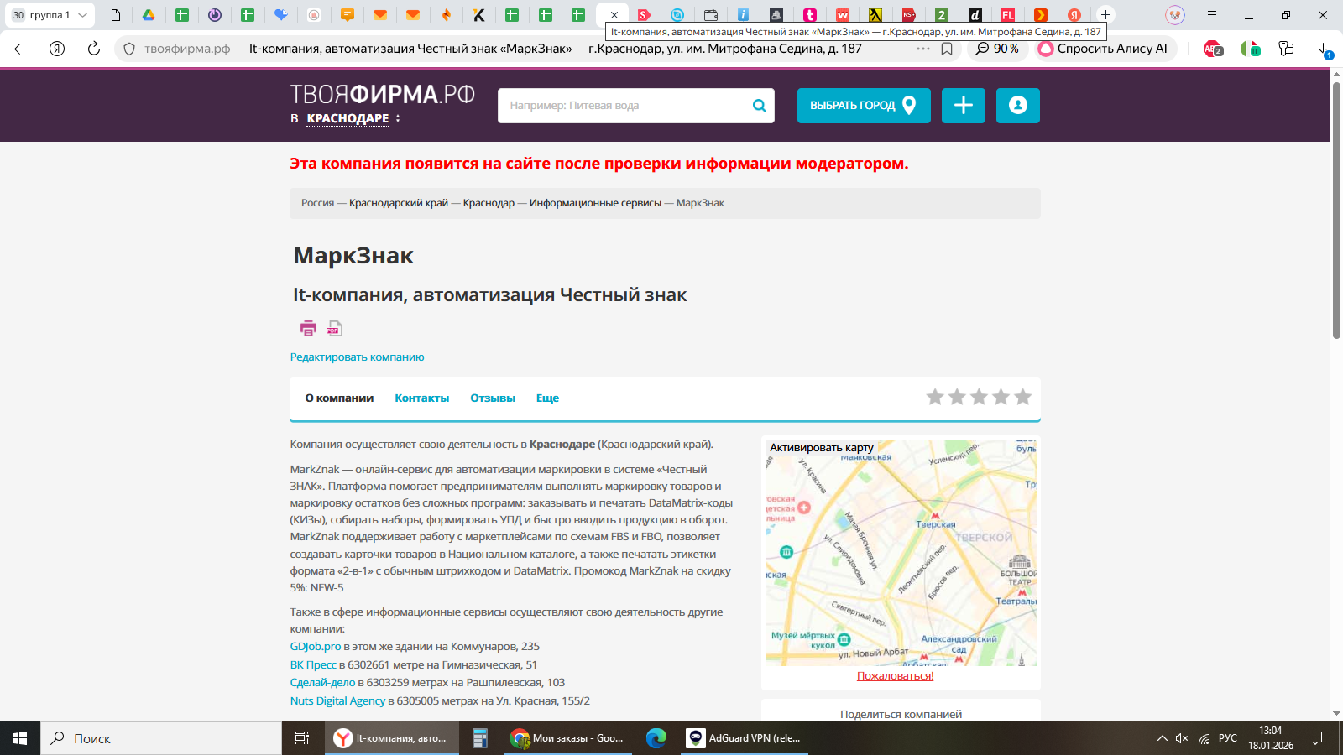Click the Windows taskbar Поиск search box
The image size is (1343, 755).
click(x=160, y=738)
